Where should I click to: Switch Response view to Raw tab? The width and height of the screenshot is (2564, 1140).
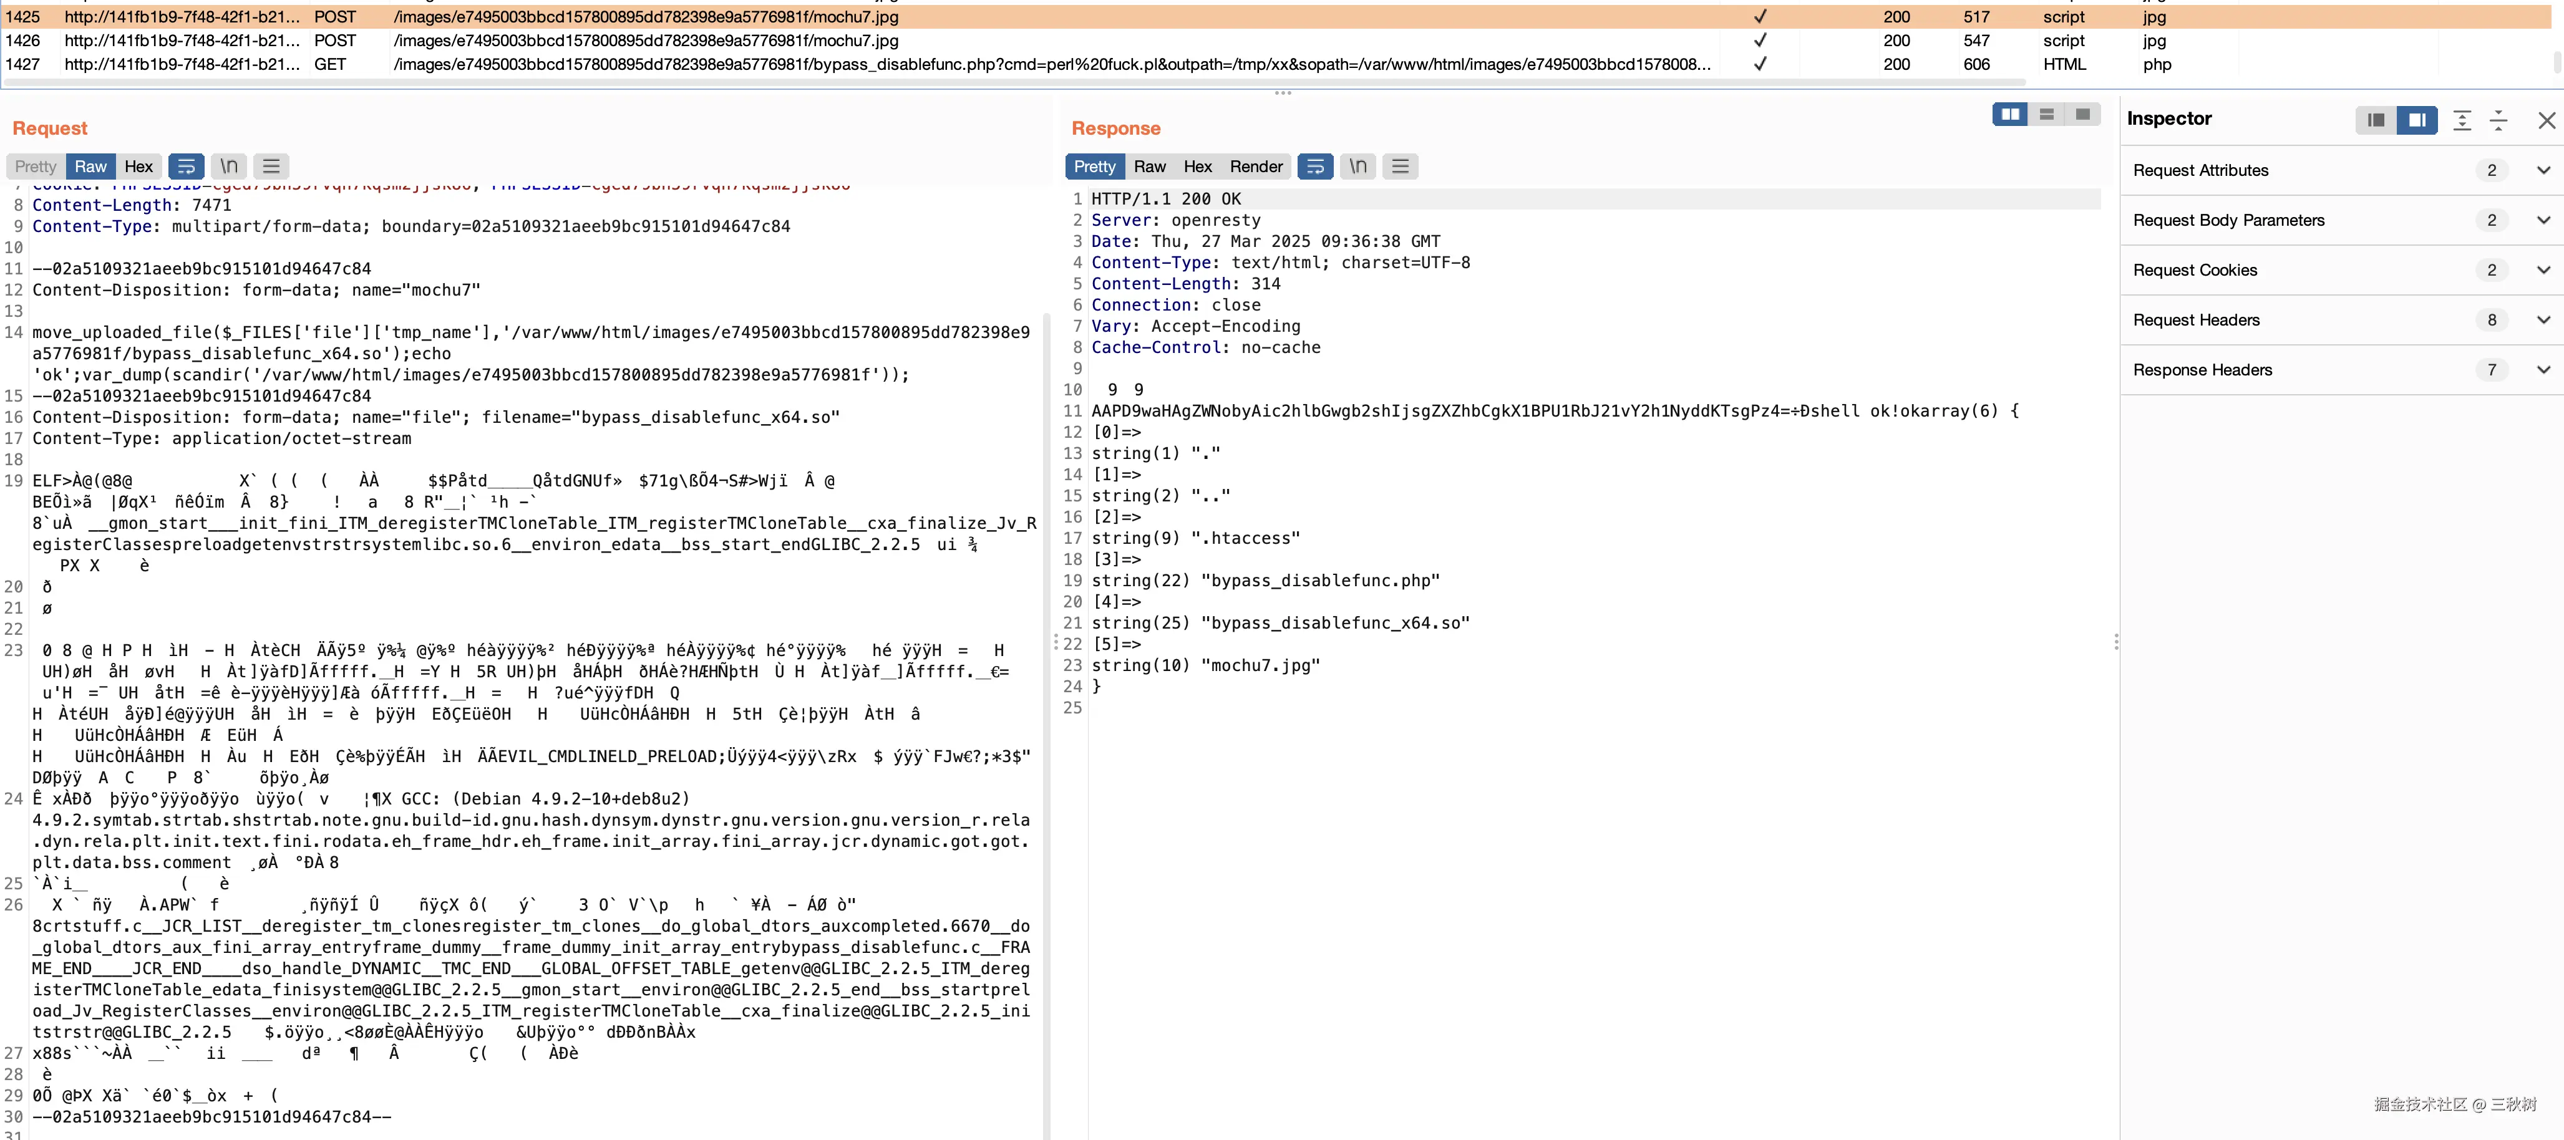(1148, 166)
